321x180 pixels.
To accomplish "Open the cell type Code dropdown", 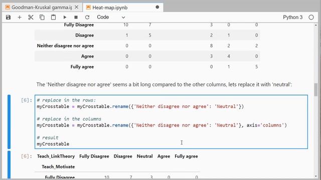I will [x=111, y=17].
